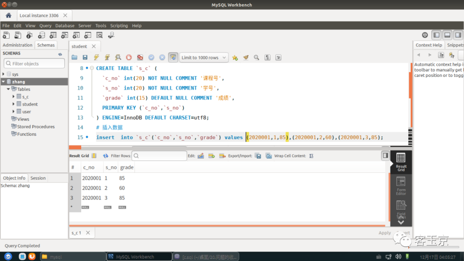
Task: Create new table toolbar icon
Action: (x=53, y=35)
